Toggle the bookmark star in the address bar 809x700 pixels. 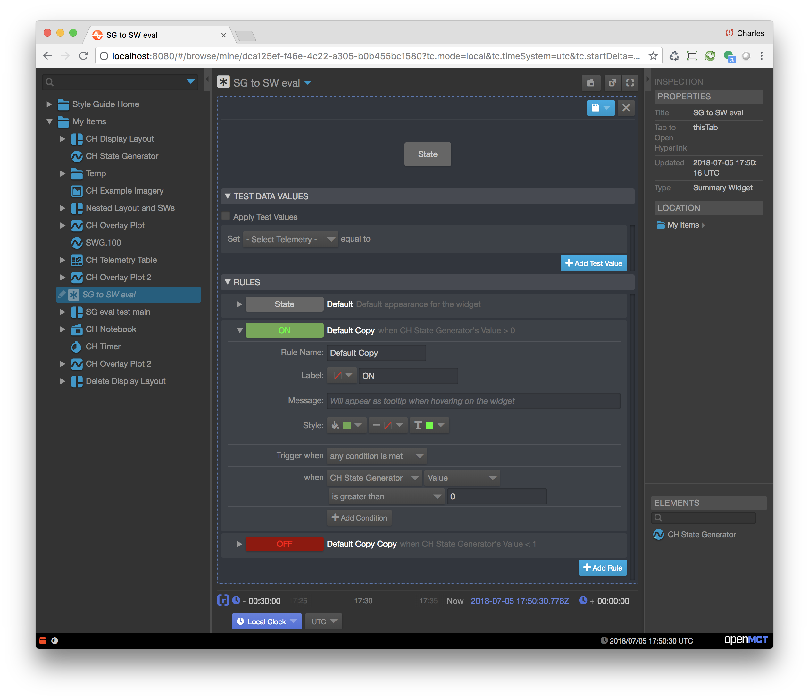653,55
